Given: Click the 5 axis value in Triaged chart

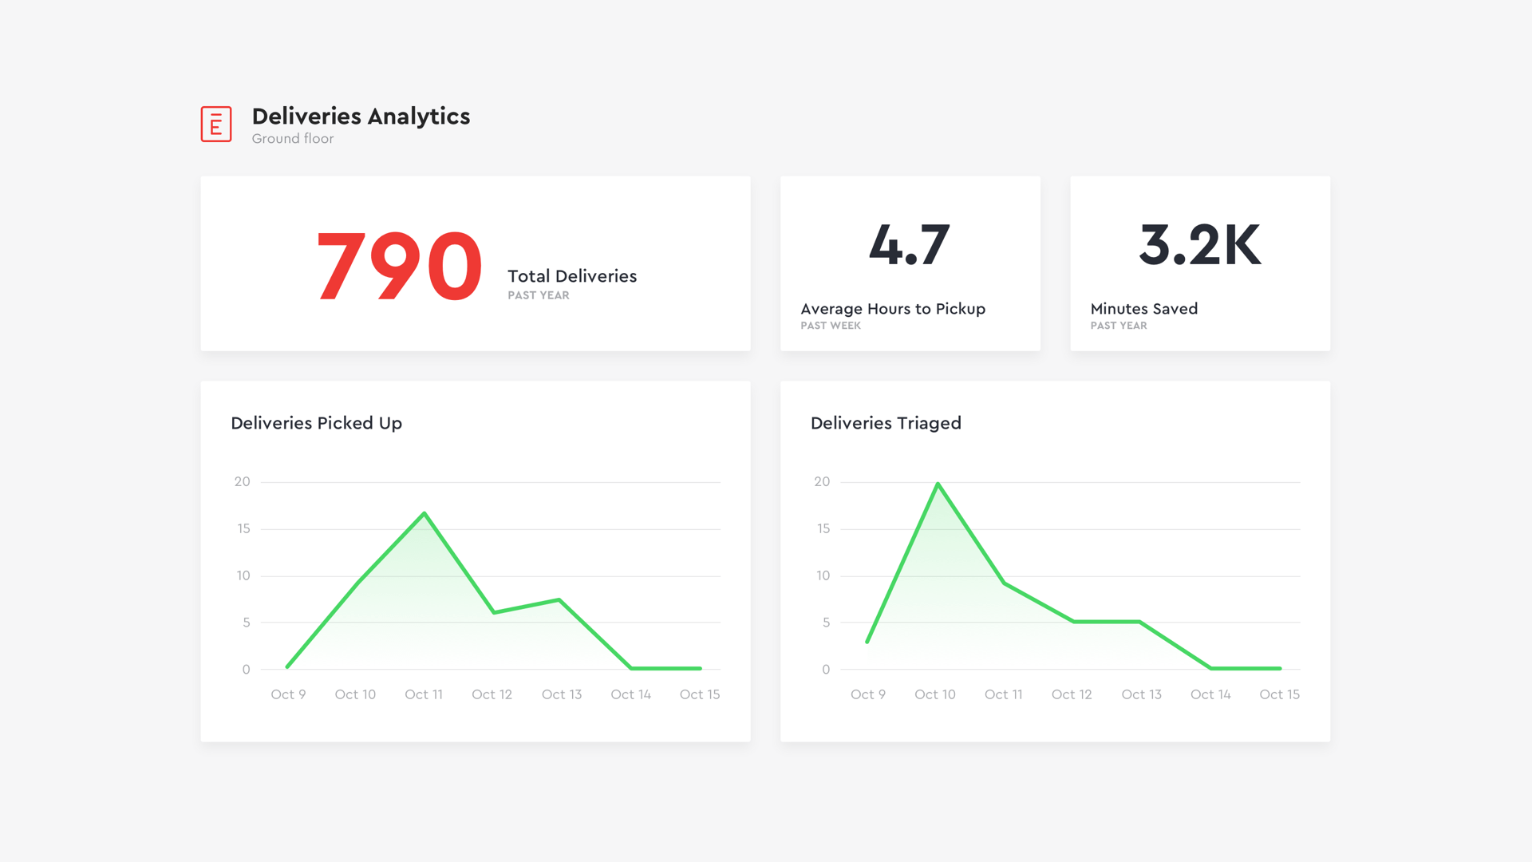Looking at the screenshot, I should [827, 623].
